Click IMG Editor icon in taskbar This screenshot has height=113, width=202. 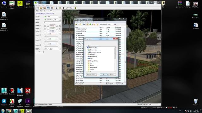(x=29, y=111)
